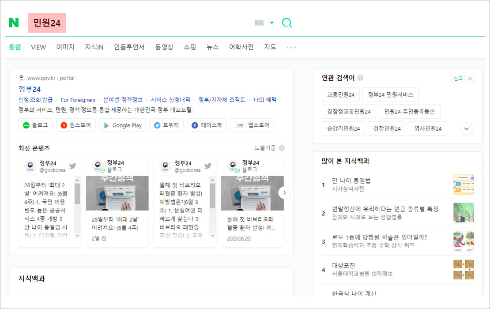Switch to the 지도 tab
Screen dimensions: 490x309
pyautogui.click(x=270, y=47)
